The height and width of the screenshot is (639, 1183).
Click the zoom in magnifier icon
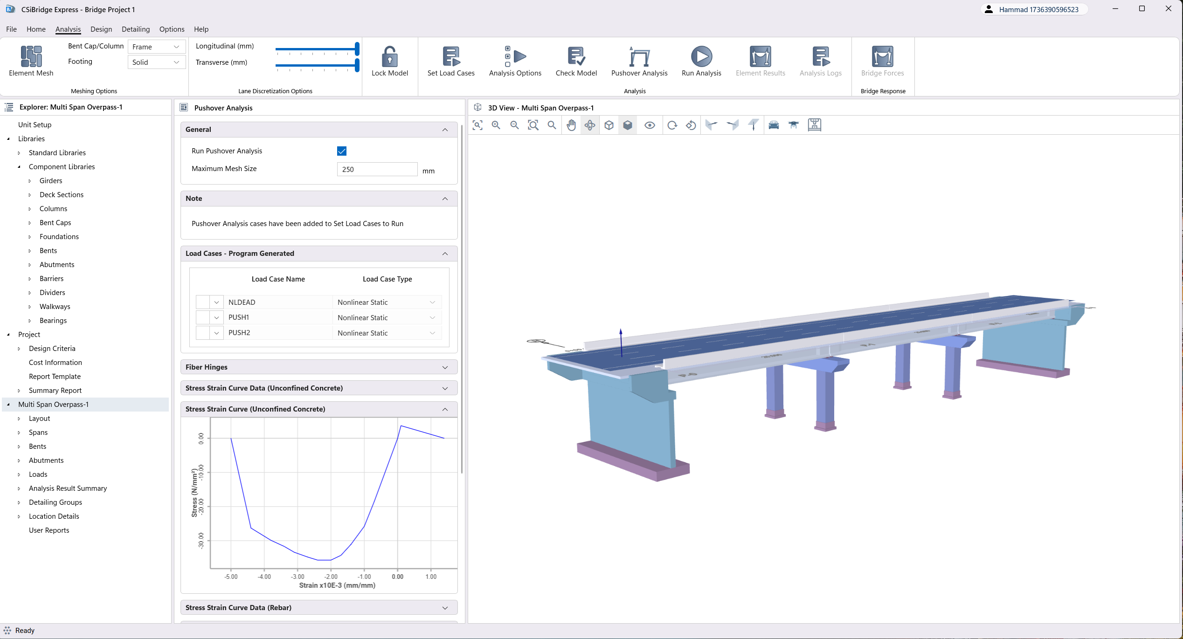click(496, 125)
